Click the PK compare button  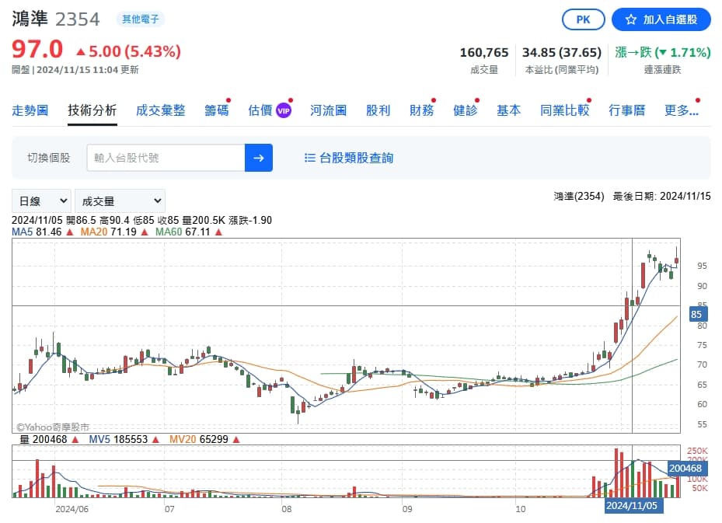(584, 19)
